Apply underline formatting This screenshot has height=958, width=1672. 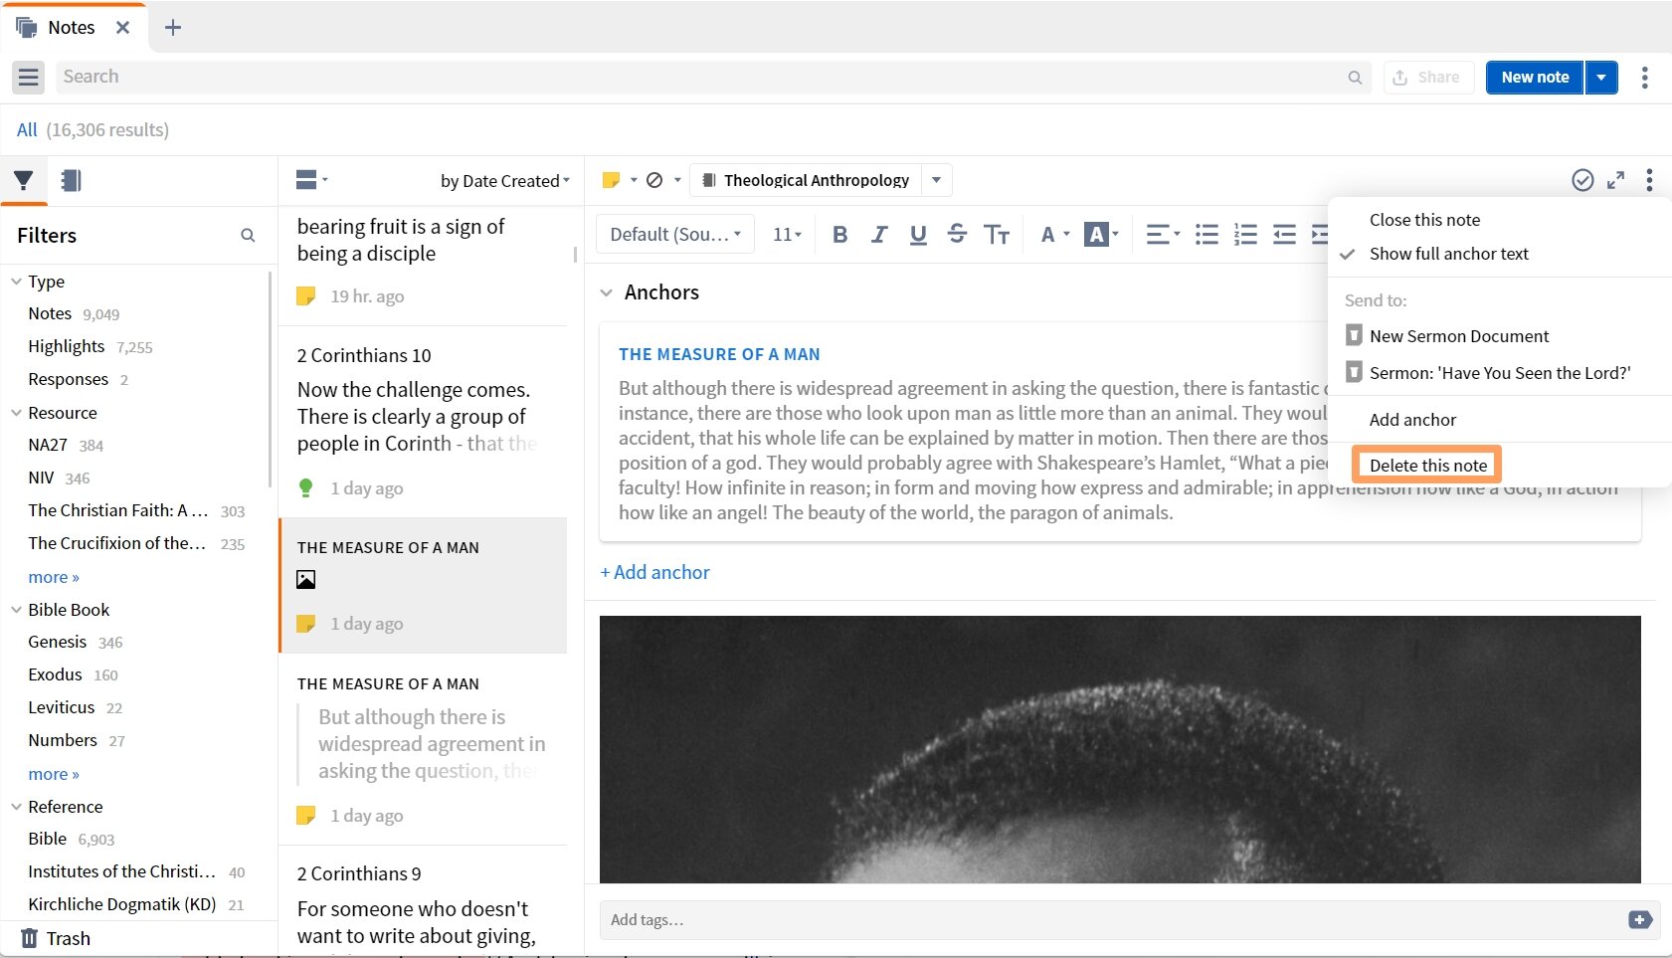coord(918,235)
